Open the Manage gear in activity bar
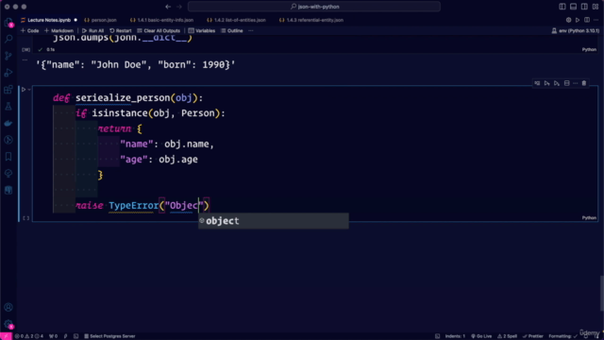This screenshot has width=604, height=340. coord(8,325)
